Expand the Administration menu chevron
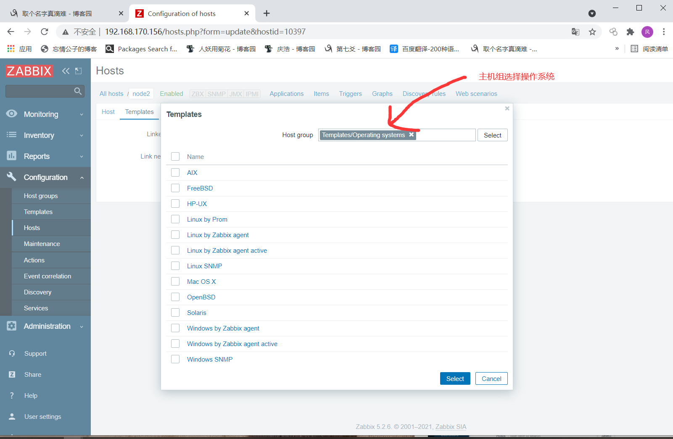The width and height of the screenshot is (673, 439). pos(82,326)
